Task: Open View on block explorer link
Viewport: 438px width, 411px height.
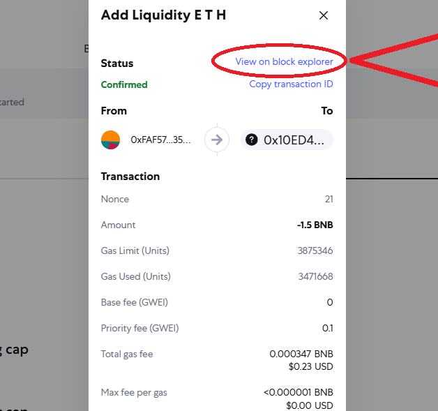Action: (x=284, y=61)
